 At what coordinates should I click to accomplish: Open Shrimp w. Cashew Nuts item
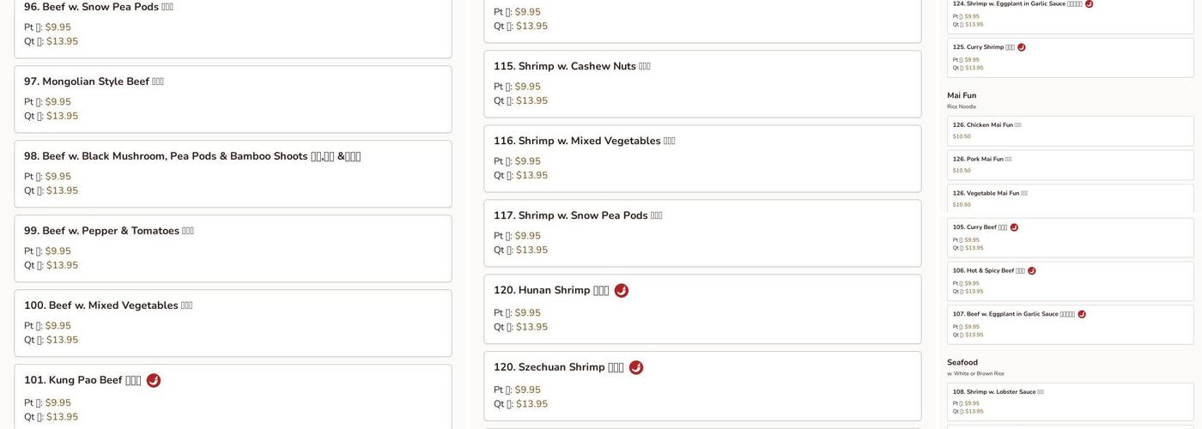click(x=702, y=83)
